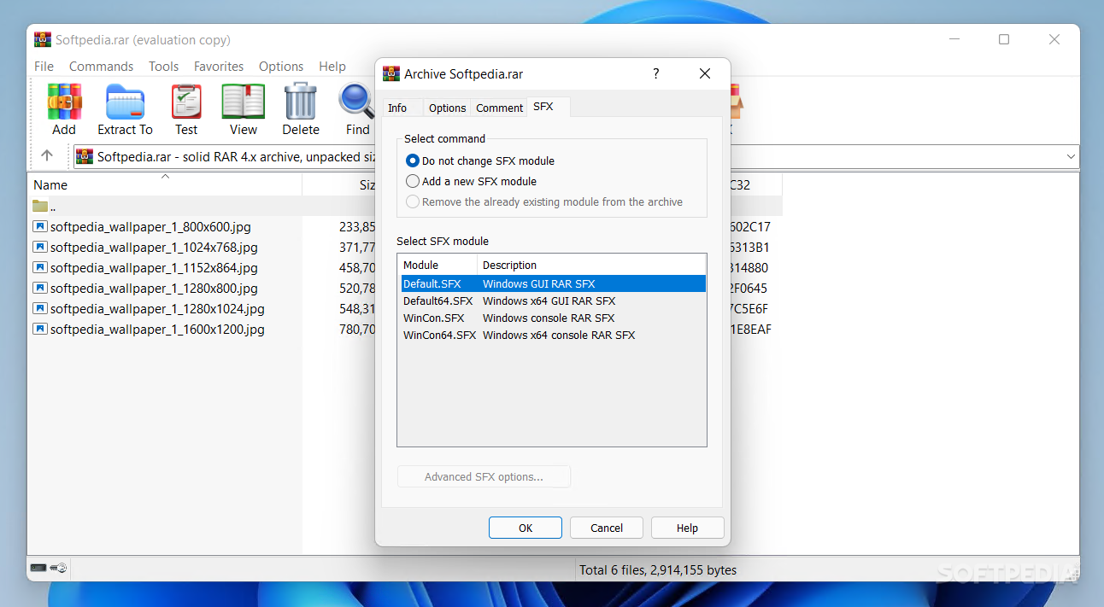Click image icon of softpedia_wallpaper_1_800x600.jpg
The width and height of the screenshot is (1104, 607).
click(40, 226)
